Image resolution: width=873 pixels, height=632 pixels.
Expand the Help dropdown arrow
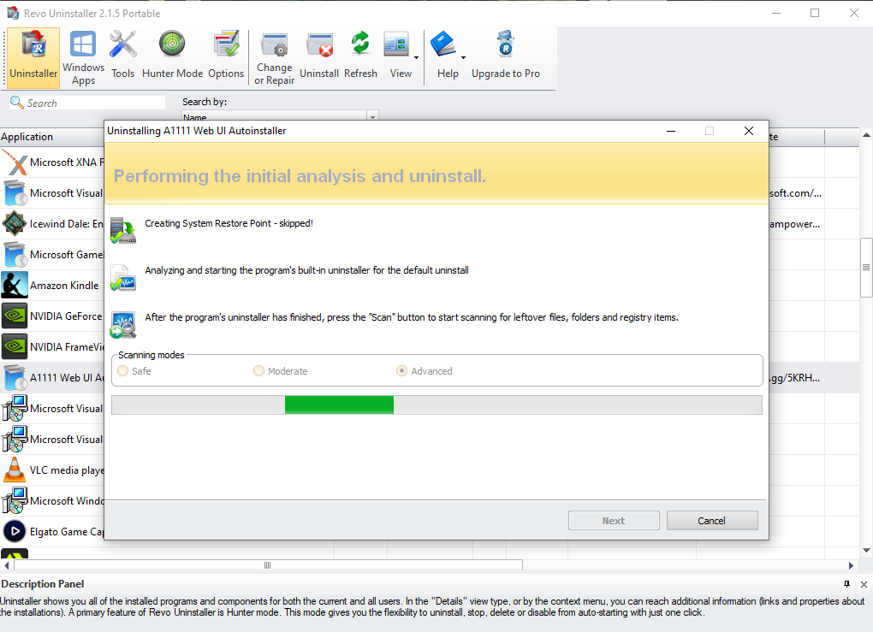coord(463,58)
